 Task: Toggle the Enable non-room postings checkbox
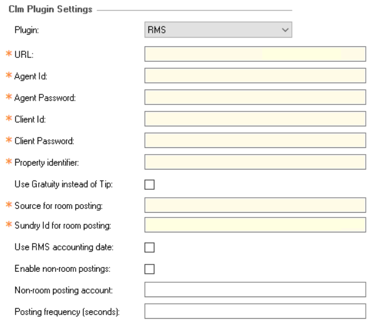(150, 269)
